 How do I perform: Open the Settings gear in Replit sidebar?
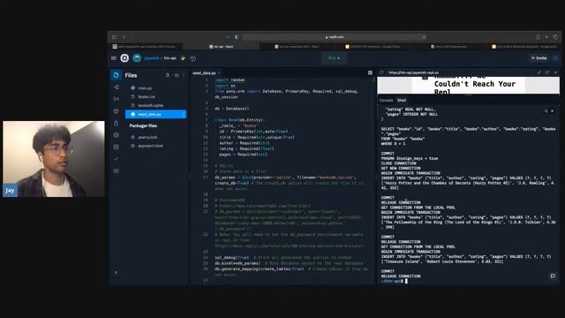click(x=116, y=135)
